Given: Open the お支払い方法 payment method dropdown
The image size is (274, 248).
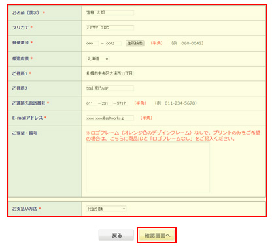Looking at the screenshot, I should coord(106,209).
